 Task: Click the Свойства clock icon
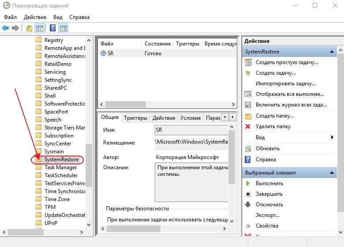248,226
